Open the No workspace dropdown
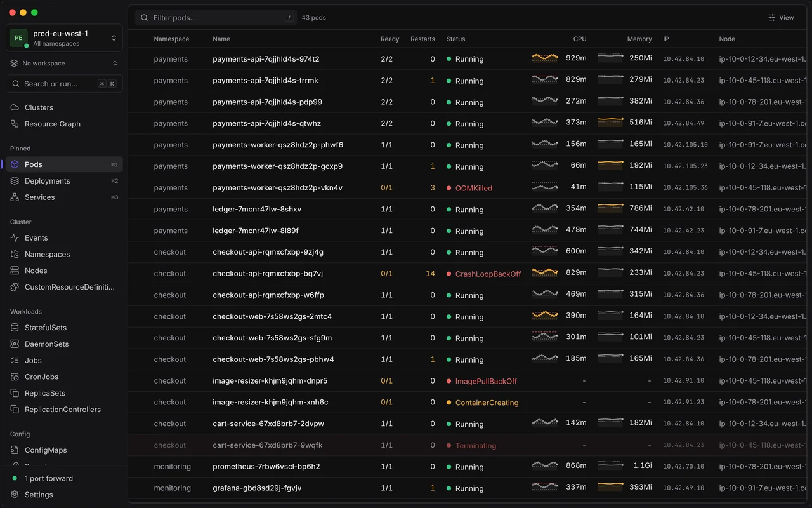This screenshot has width=812, height=508. click(x=64, y=63)
